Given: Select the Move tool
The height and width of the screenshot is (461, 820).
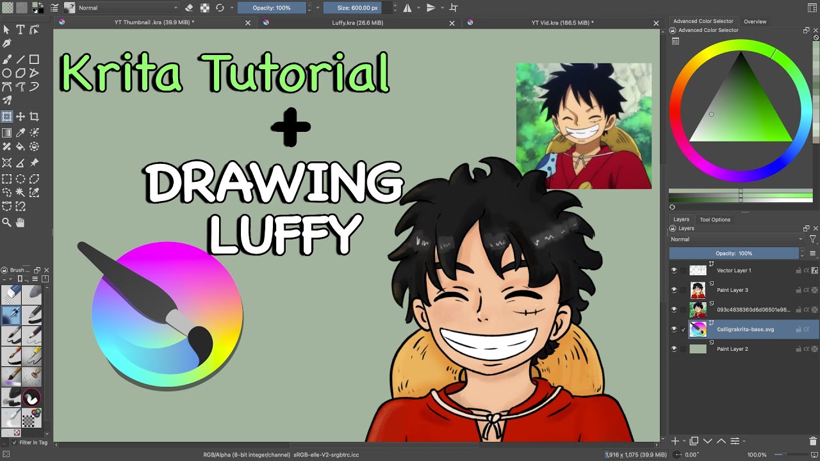Looking at the screenshot, I should (x=20, y=117).
